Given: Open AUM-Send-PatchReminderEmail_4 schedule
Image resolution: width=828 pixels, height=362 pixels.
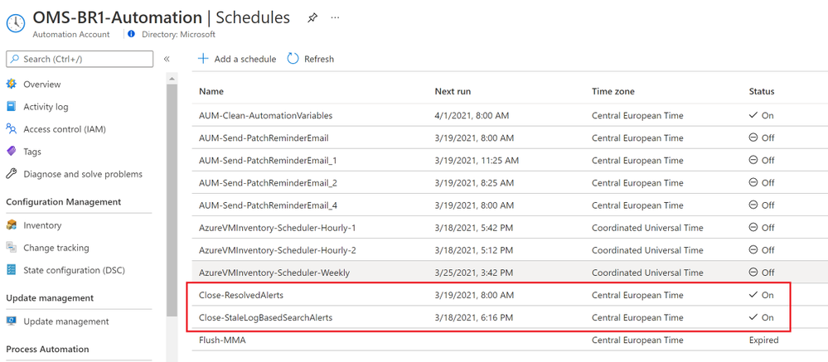Looking at the screenshot, I should pos(268,205).
